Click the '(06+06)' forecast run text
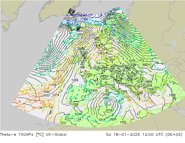Screen dimensions: 185x143 click(174, 135)
